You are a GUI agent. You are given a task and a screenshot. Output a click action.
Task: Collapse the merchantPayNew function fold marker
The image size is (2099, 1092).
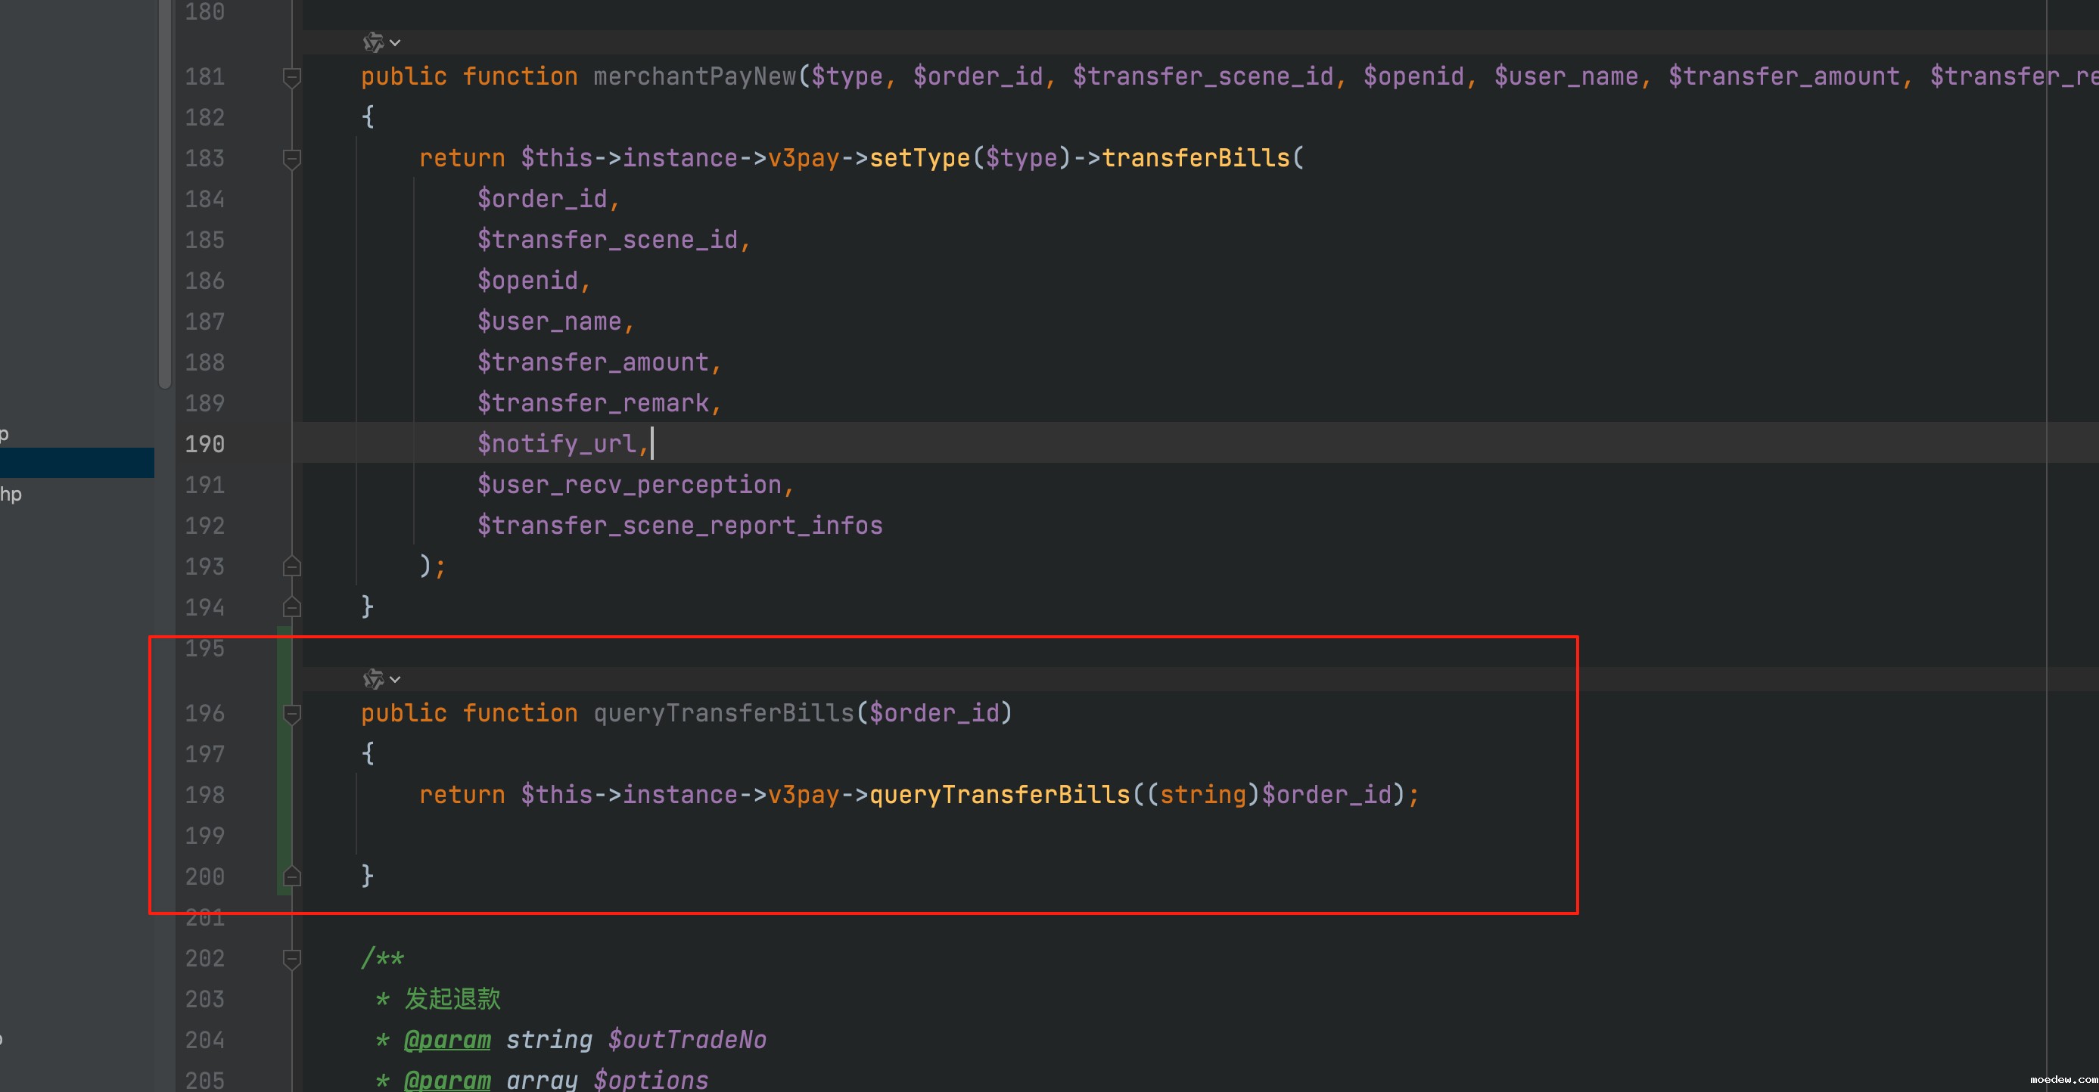(x=292, y=77)
